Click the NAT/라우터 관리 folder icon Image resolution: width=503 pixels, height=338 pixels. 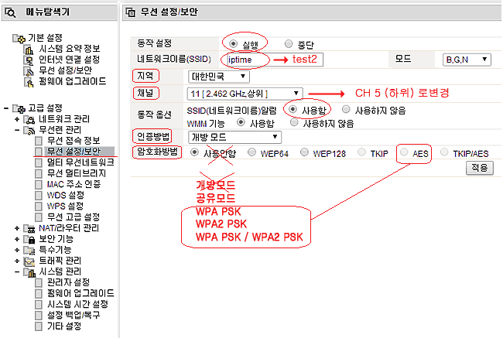29,229
